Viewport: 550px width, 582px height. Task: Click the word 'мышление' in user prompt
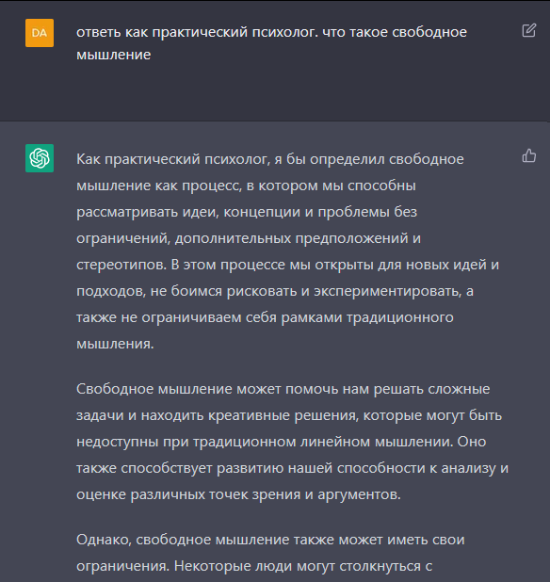[x=114, y=55]
